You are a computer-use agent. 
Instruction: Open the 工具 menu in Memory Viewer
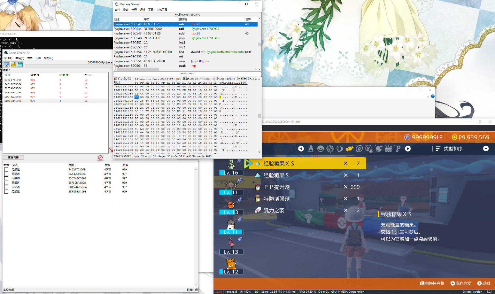click(x=151, y=10)
